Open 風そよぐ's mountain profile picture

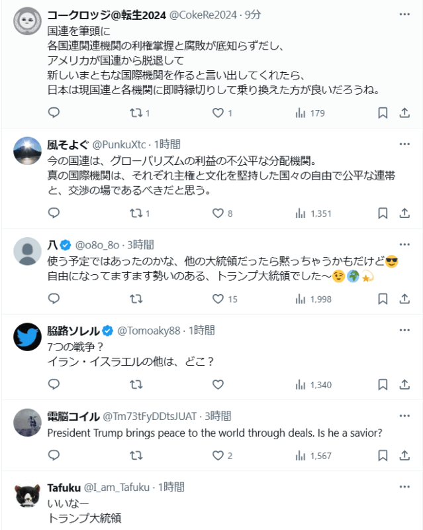[28, 151]
